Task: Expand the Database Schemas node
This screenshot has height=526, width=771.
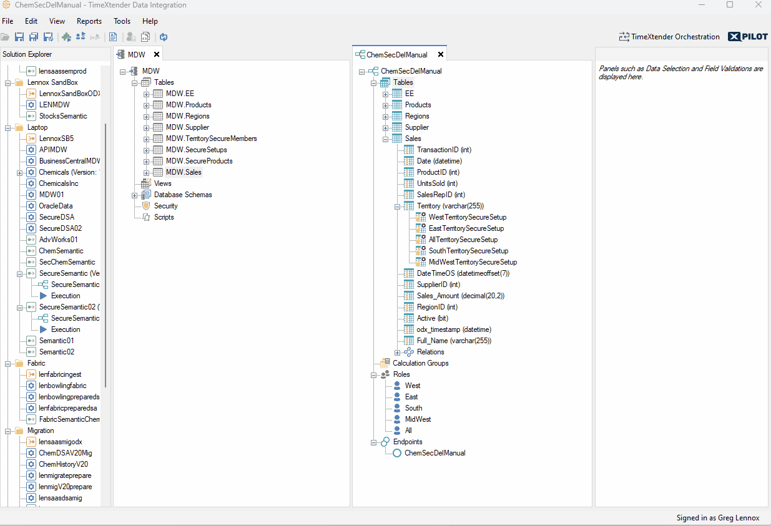Action: 134,195
